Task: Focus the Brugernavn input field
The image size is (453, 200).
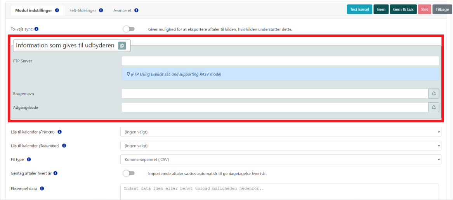Action: click(275, 94)
